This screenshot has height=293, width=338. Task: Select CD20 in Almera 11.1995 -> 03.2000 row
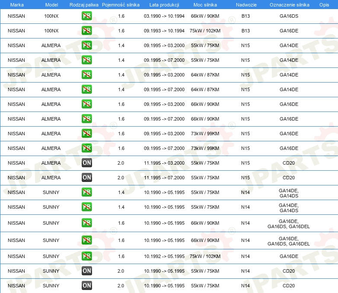[x=289, y=163]
